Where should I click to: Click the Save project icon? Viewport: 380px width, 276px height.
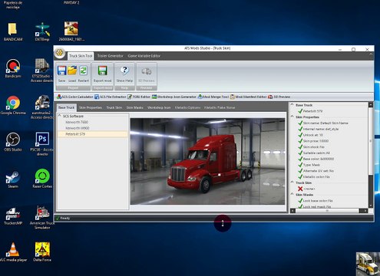pyautogui.click(x=61, y=71)
